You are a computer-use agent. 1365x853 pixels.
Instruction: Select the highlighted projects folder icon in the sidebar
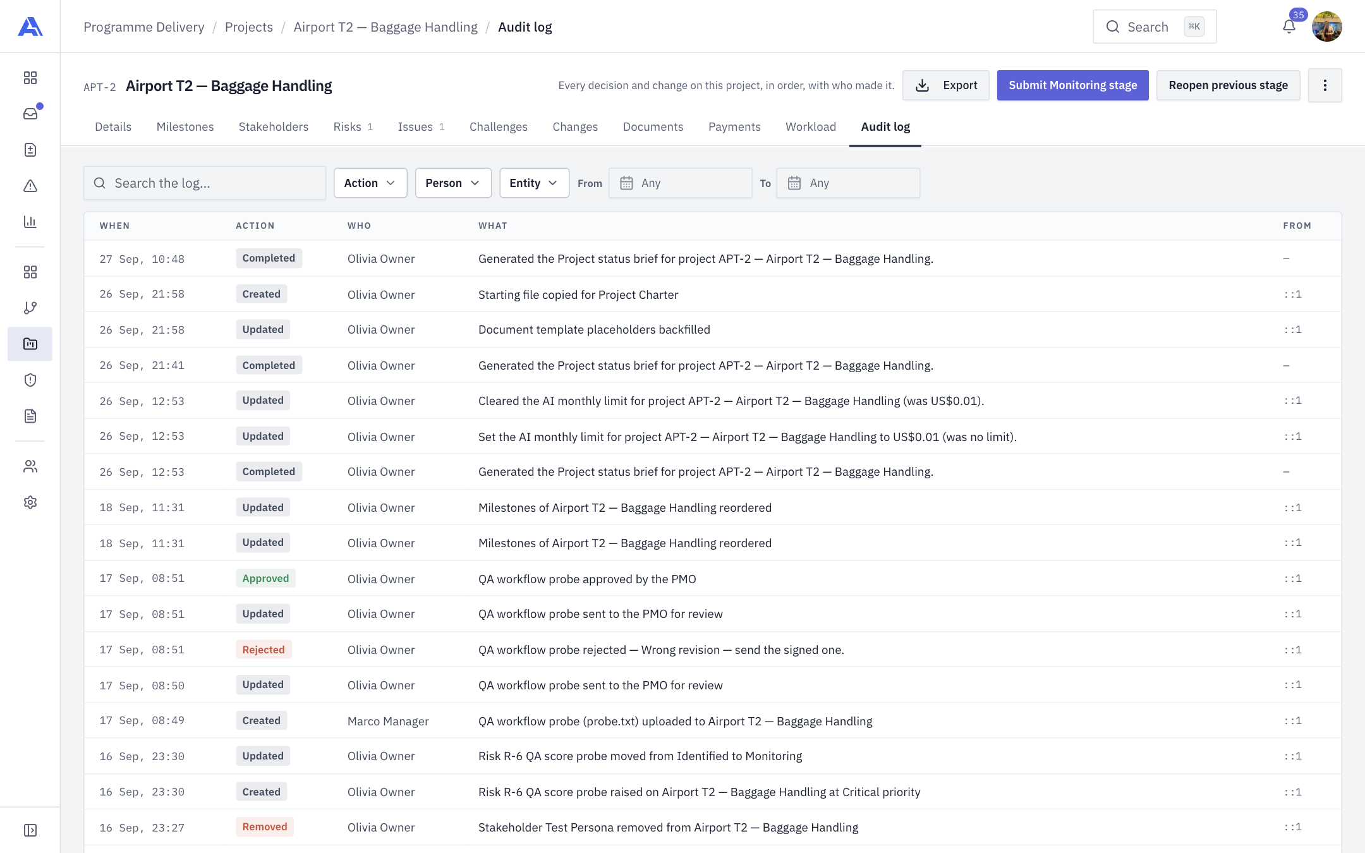[x=30, y=344]
